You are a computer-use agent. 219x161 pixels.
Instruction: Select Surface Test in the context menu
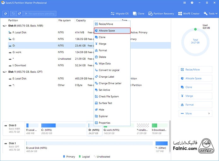pos(105,103)
